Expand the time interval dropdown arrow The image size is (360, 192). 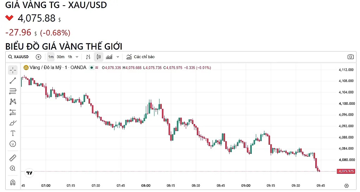[x=77, y=57]
